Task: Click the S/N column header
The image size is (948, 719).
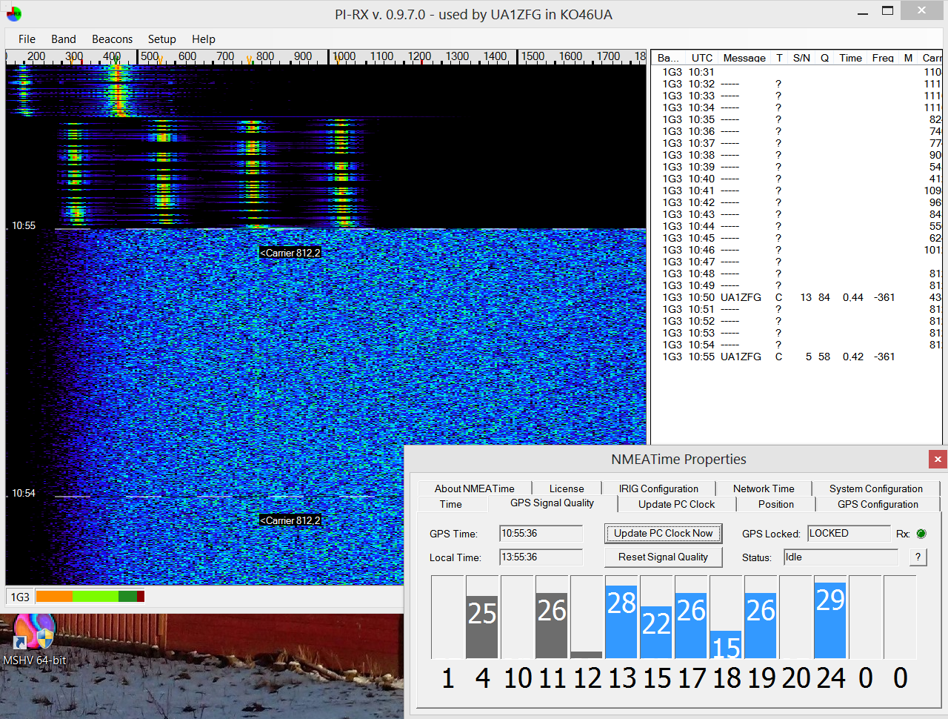Action: [801, 58]
